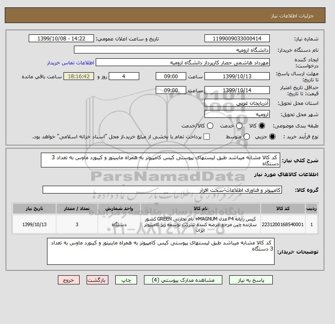Click the unit cell دستگاه in table

click(x=119, y=224)
